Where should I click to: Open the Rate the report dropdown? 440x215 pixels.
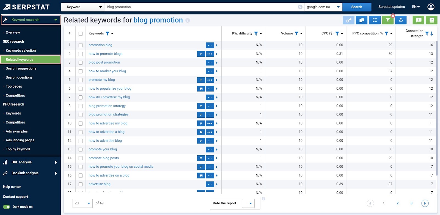[248, 203]
